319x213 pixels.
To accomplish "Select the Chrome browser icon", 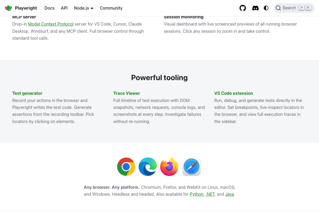I will [126, 166].
